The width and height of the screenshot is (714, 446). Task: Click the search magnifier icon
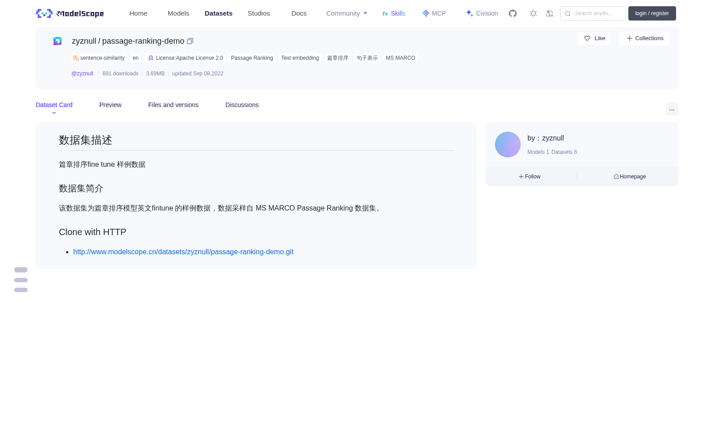tap(568, 13)
